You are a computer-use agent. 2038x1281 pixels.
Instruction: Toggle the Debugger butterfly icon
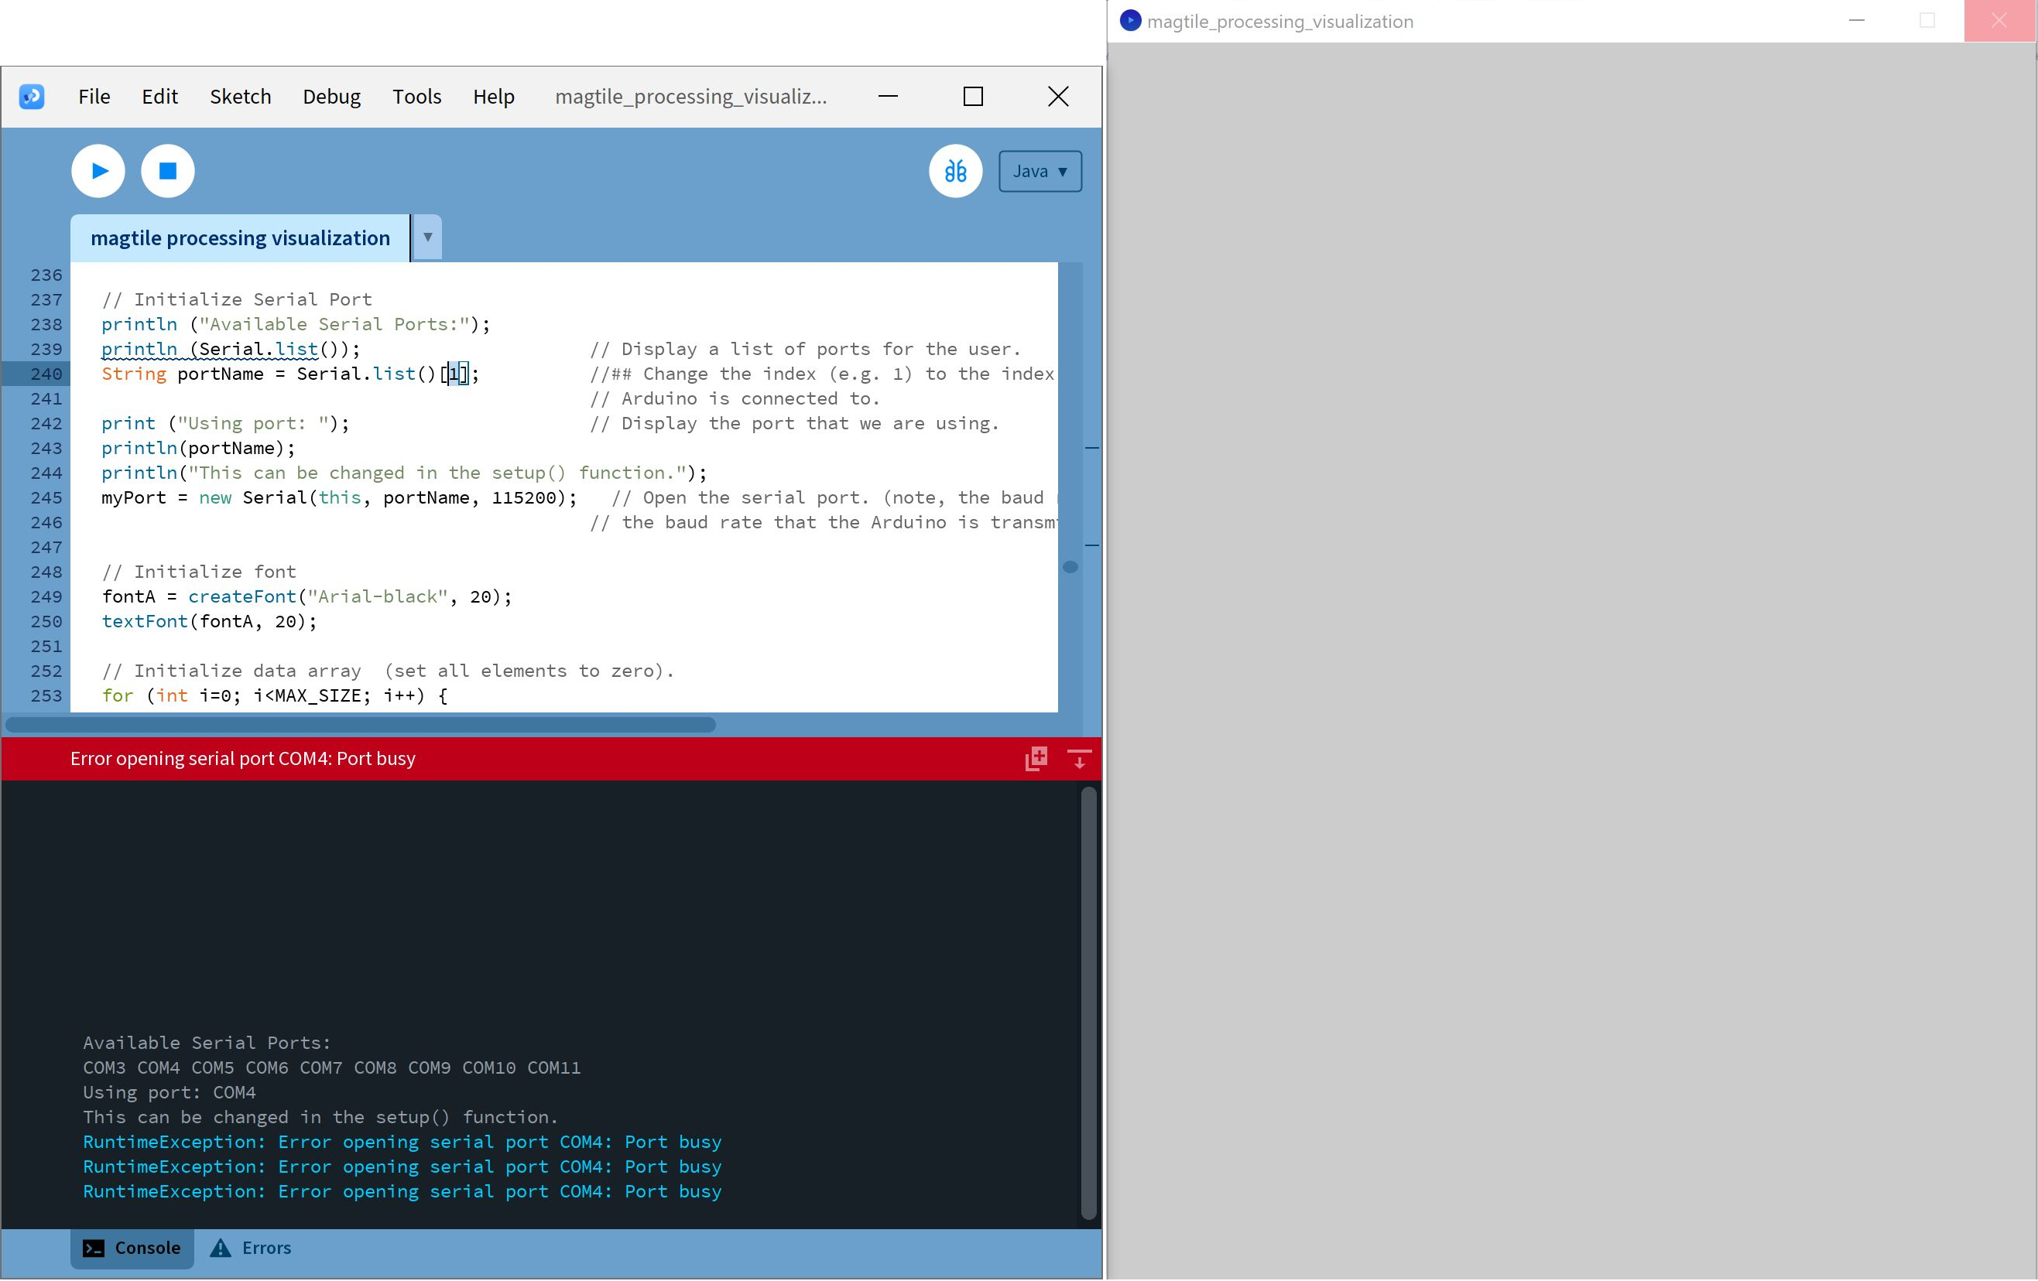954,171
